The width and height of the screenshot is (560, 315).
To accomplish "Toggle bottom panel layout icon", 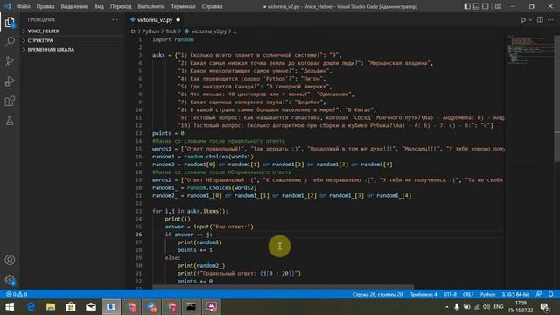I will tap(476, 6).
